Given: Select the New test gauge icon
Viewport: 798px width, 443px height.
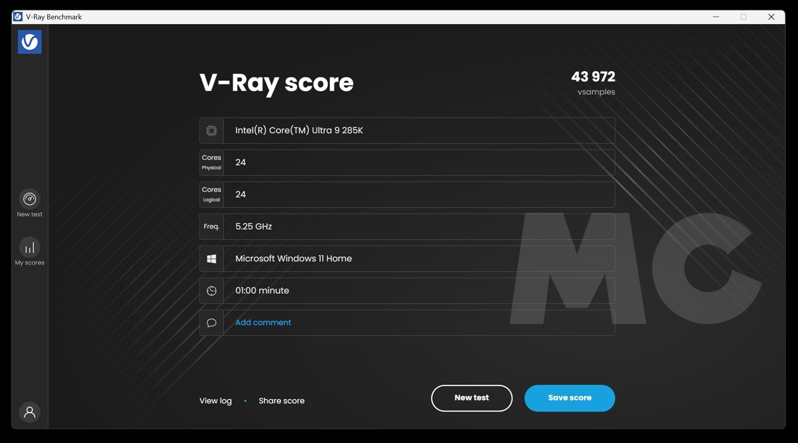Looking at the screenshot, I should coord(29,199).
